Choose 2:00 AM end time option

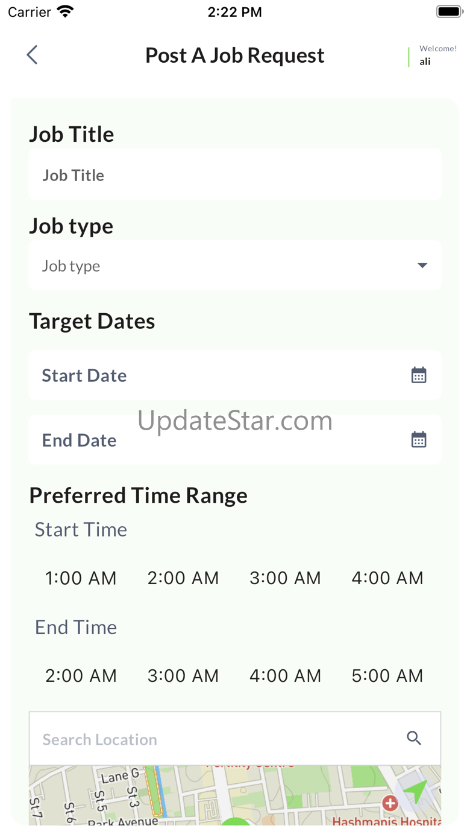[x=81, y=676]
